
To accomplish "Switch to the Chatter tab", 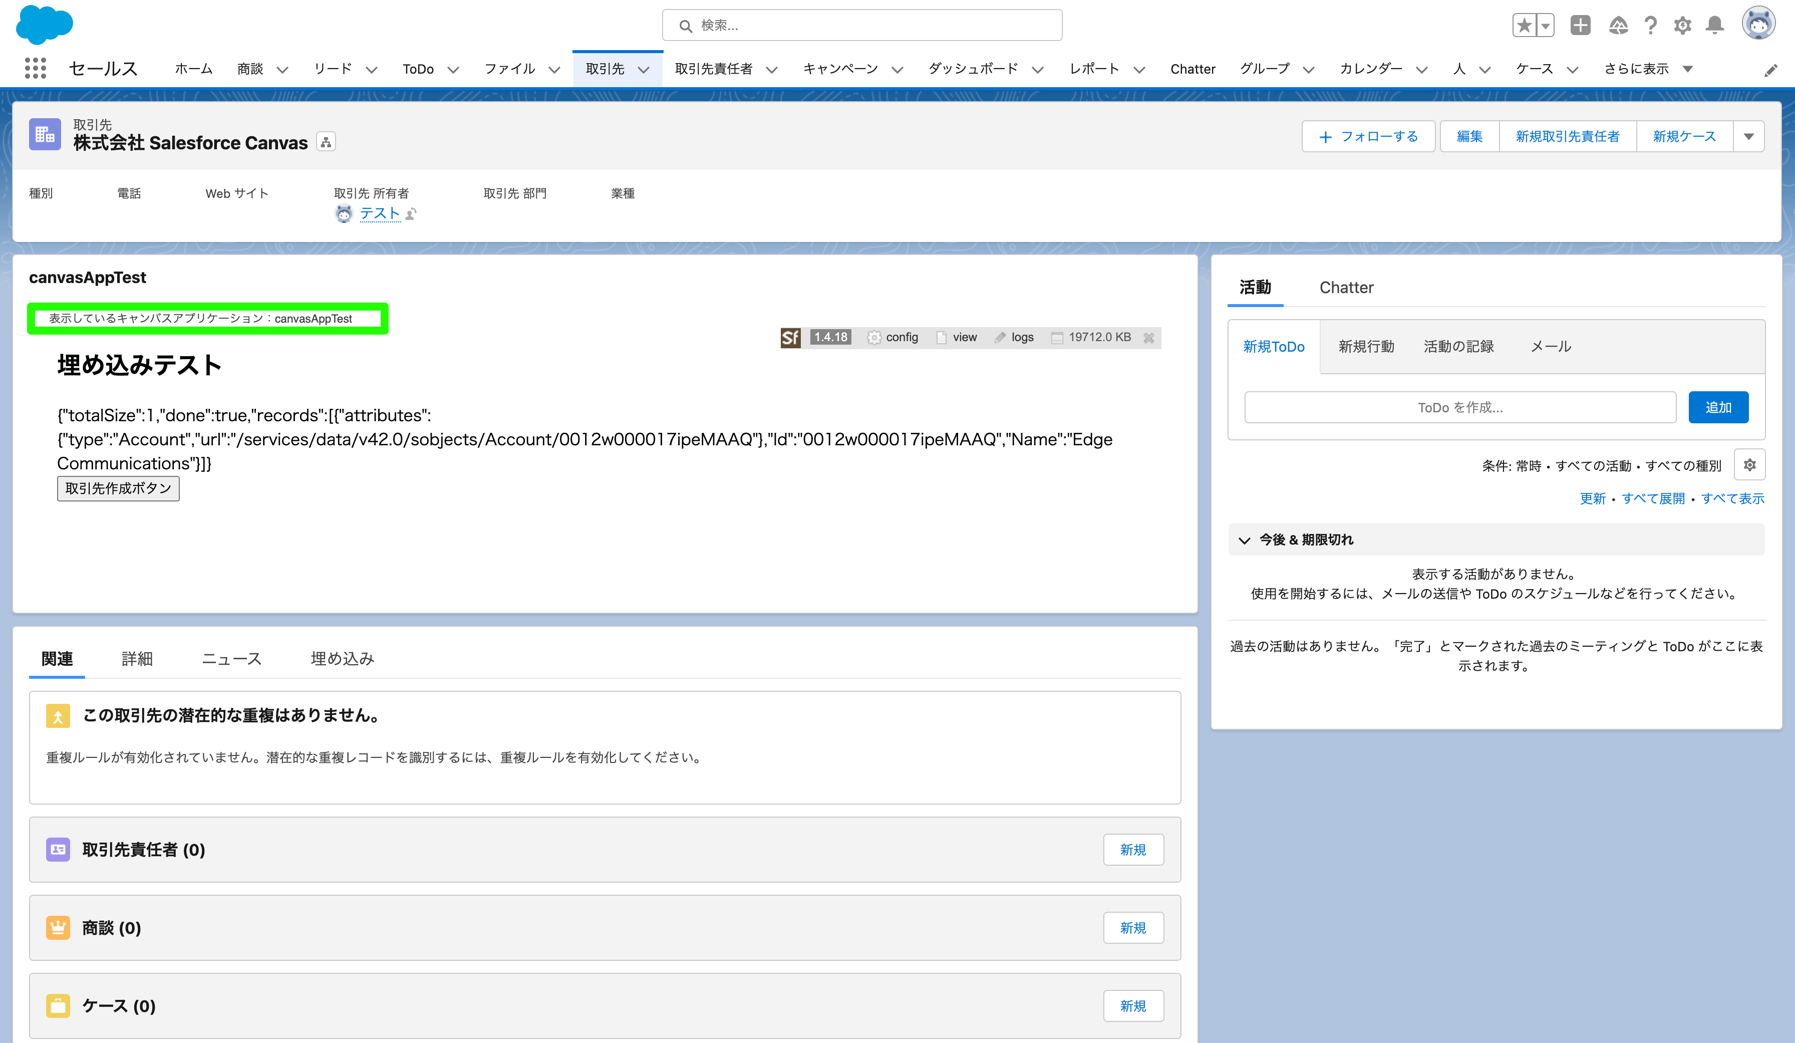I will point(1346,287).
